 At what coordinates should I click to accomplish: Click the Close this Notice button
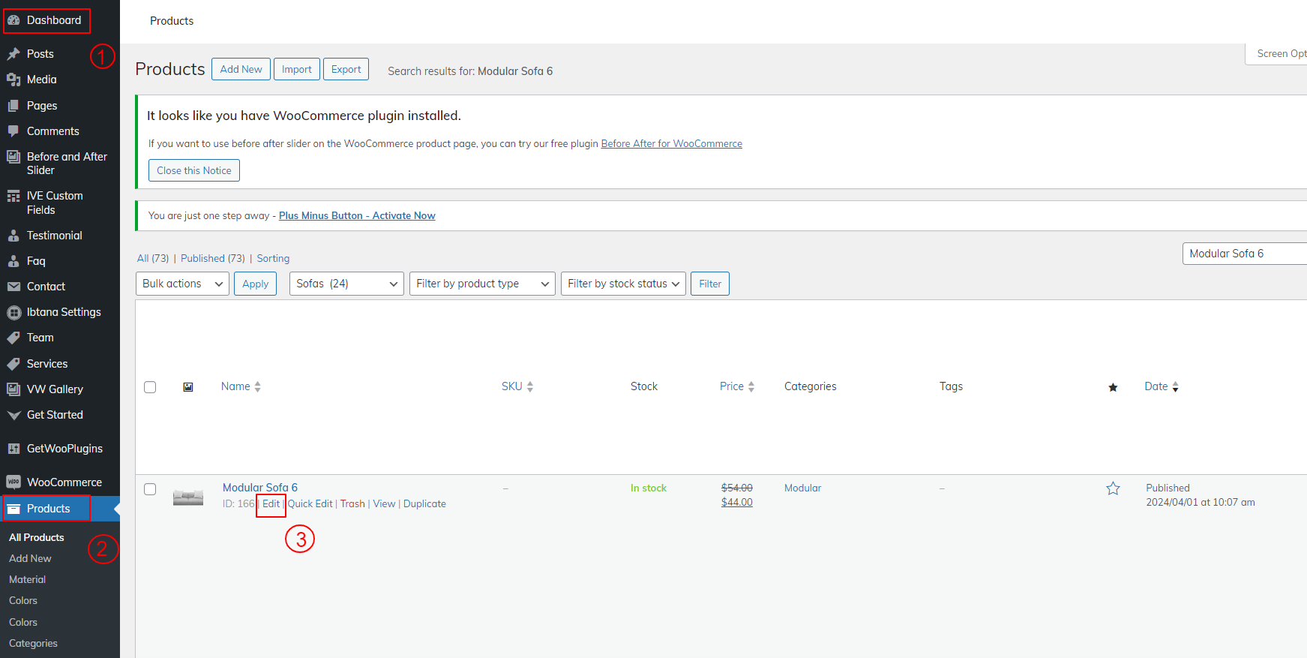(193, 170)
